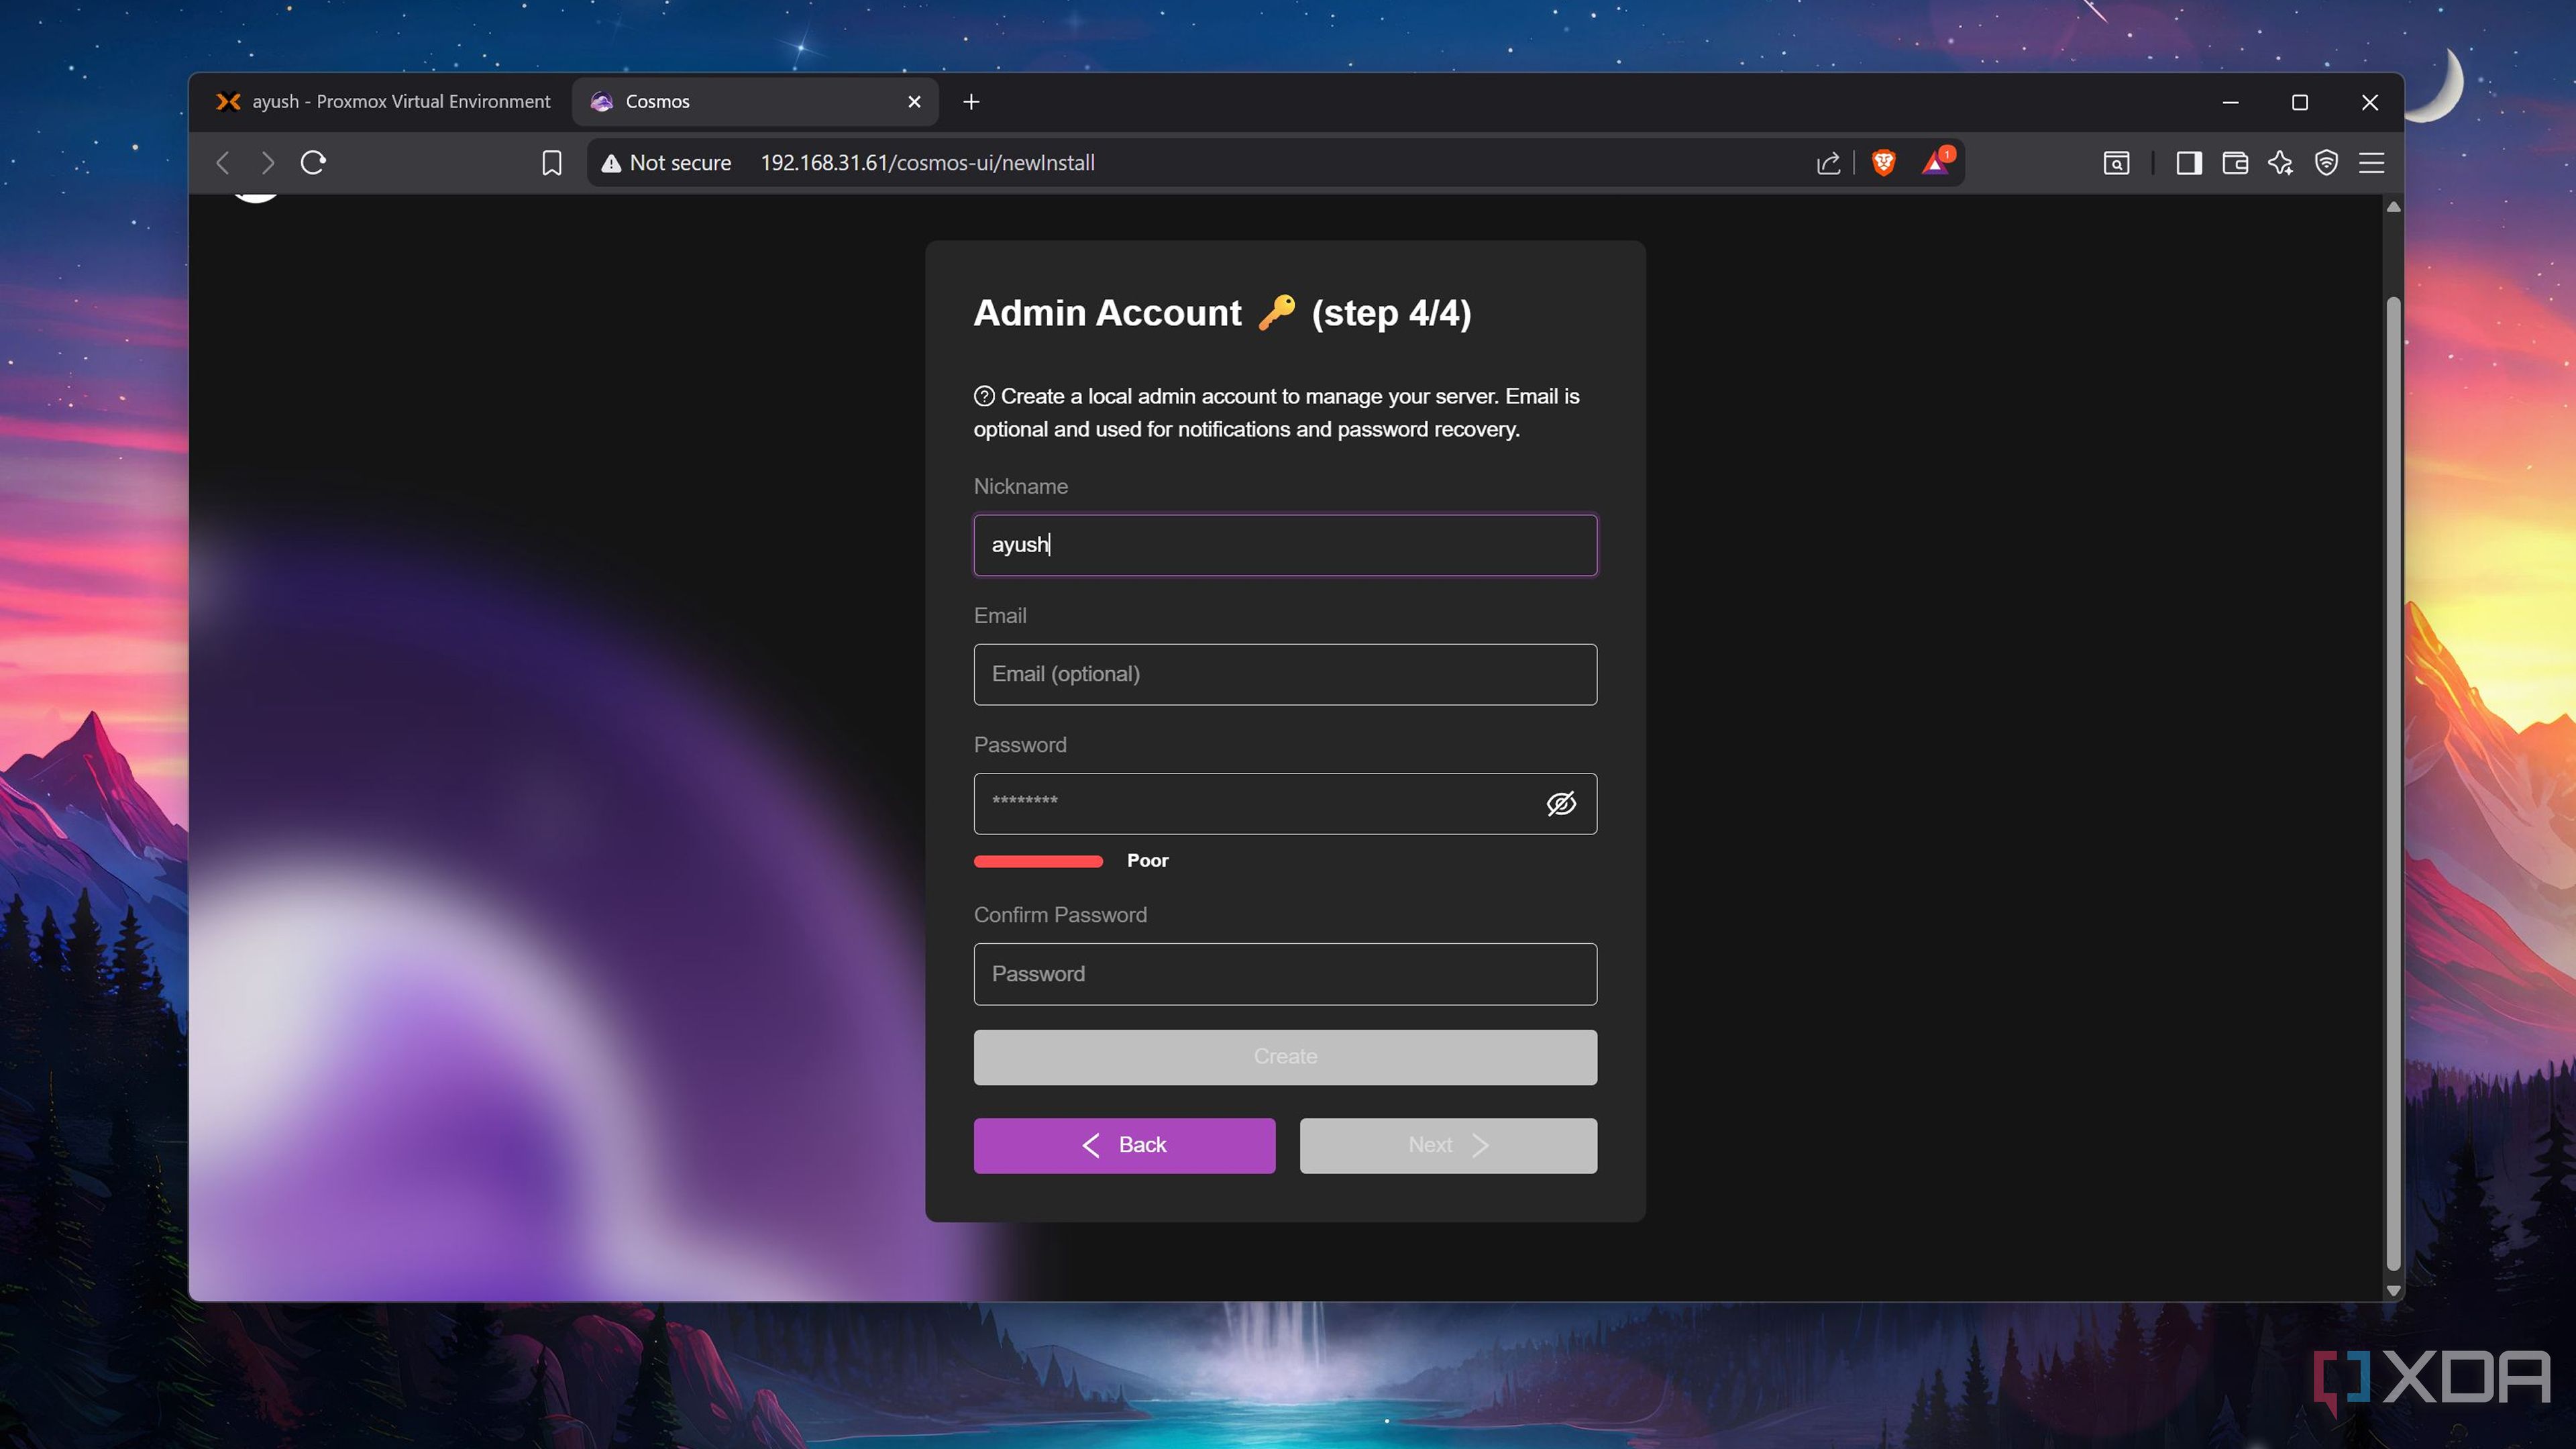The width and height of the screenshot is (2576, 1449).
Task: Open Not secure site info
Action: [x=666, y=163]
